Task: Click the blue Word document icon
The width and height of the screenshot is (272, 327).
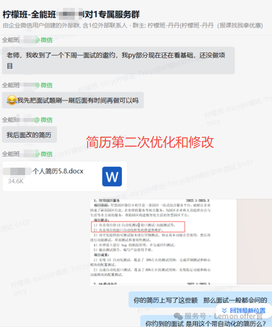Action: point(112,177)
